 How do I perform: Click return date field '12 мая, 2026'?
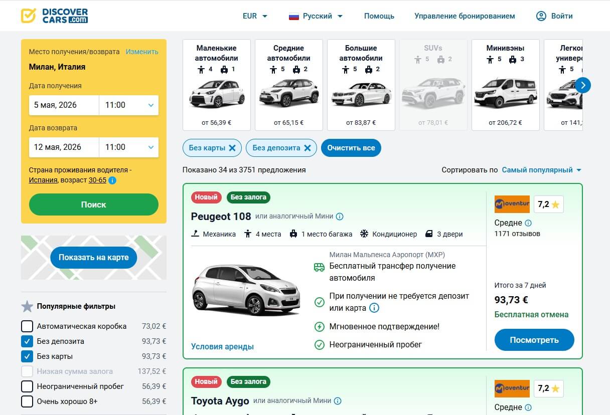coord(64,147)
